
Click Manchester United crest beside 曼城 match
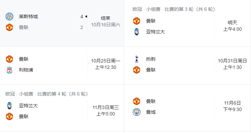pyautogui.click(x=137, y=101)
